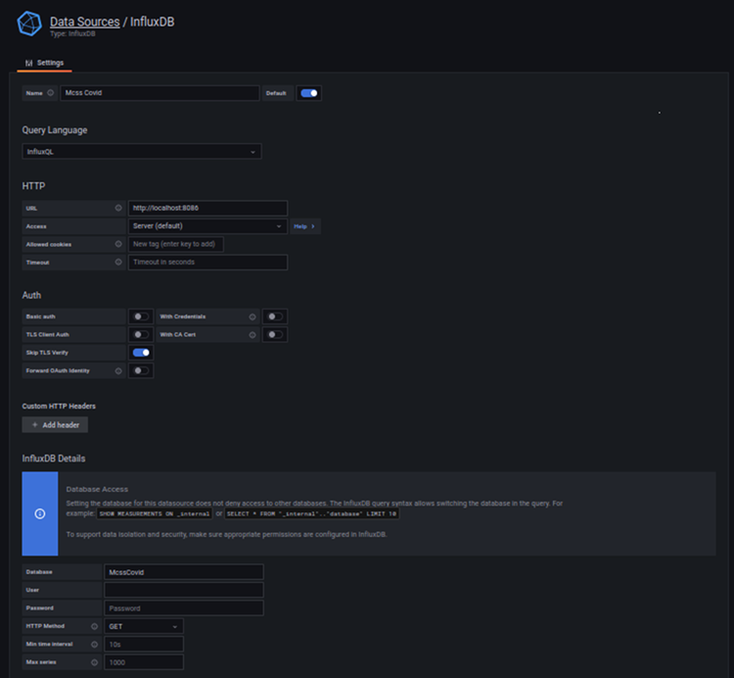The image size is (734, 678).
Task: Click the Min time interval field
Action: click(144, 645)
